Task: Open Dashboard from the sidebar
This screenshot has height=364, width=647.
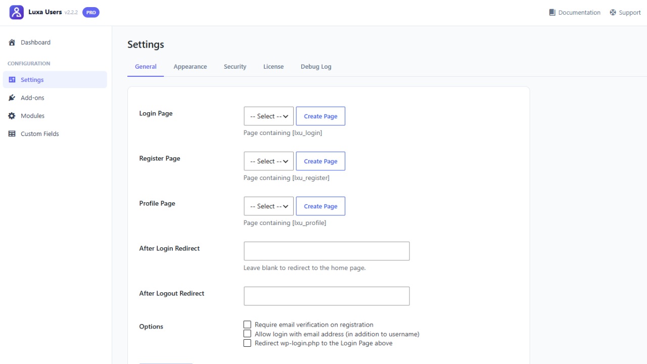Action: pos(55,42)
